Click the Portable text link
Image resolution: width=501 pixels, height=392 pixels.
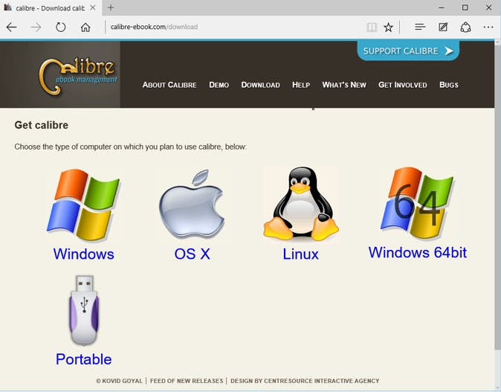pyautogui.click(x=84, y=359)
